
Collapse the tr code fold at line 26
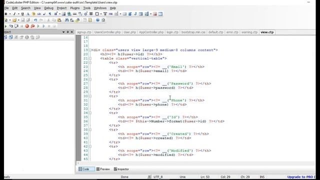coord(90,79)
